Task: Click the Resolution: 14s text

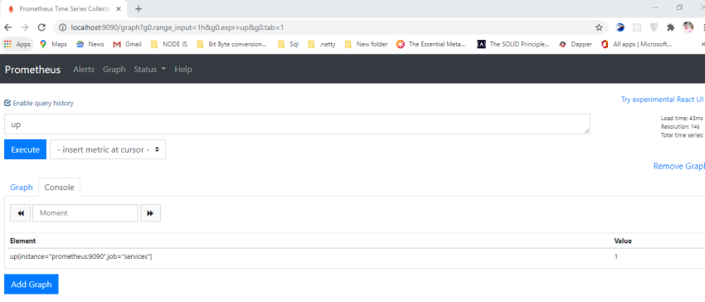Action: tap(680, 127)
